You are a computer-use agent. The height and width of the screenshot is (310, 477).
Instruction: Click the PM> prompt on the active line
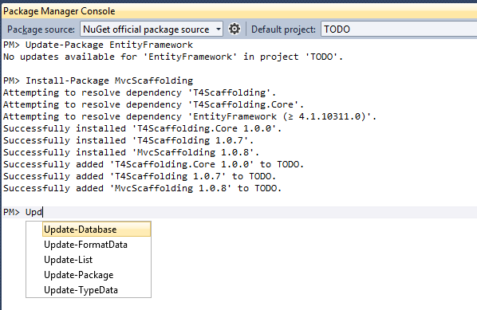(x=11, y=212)
